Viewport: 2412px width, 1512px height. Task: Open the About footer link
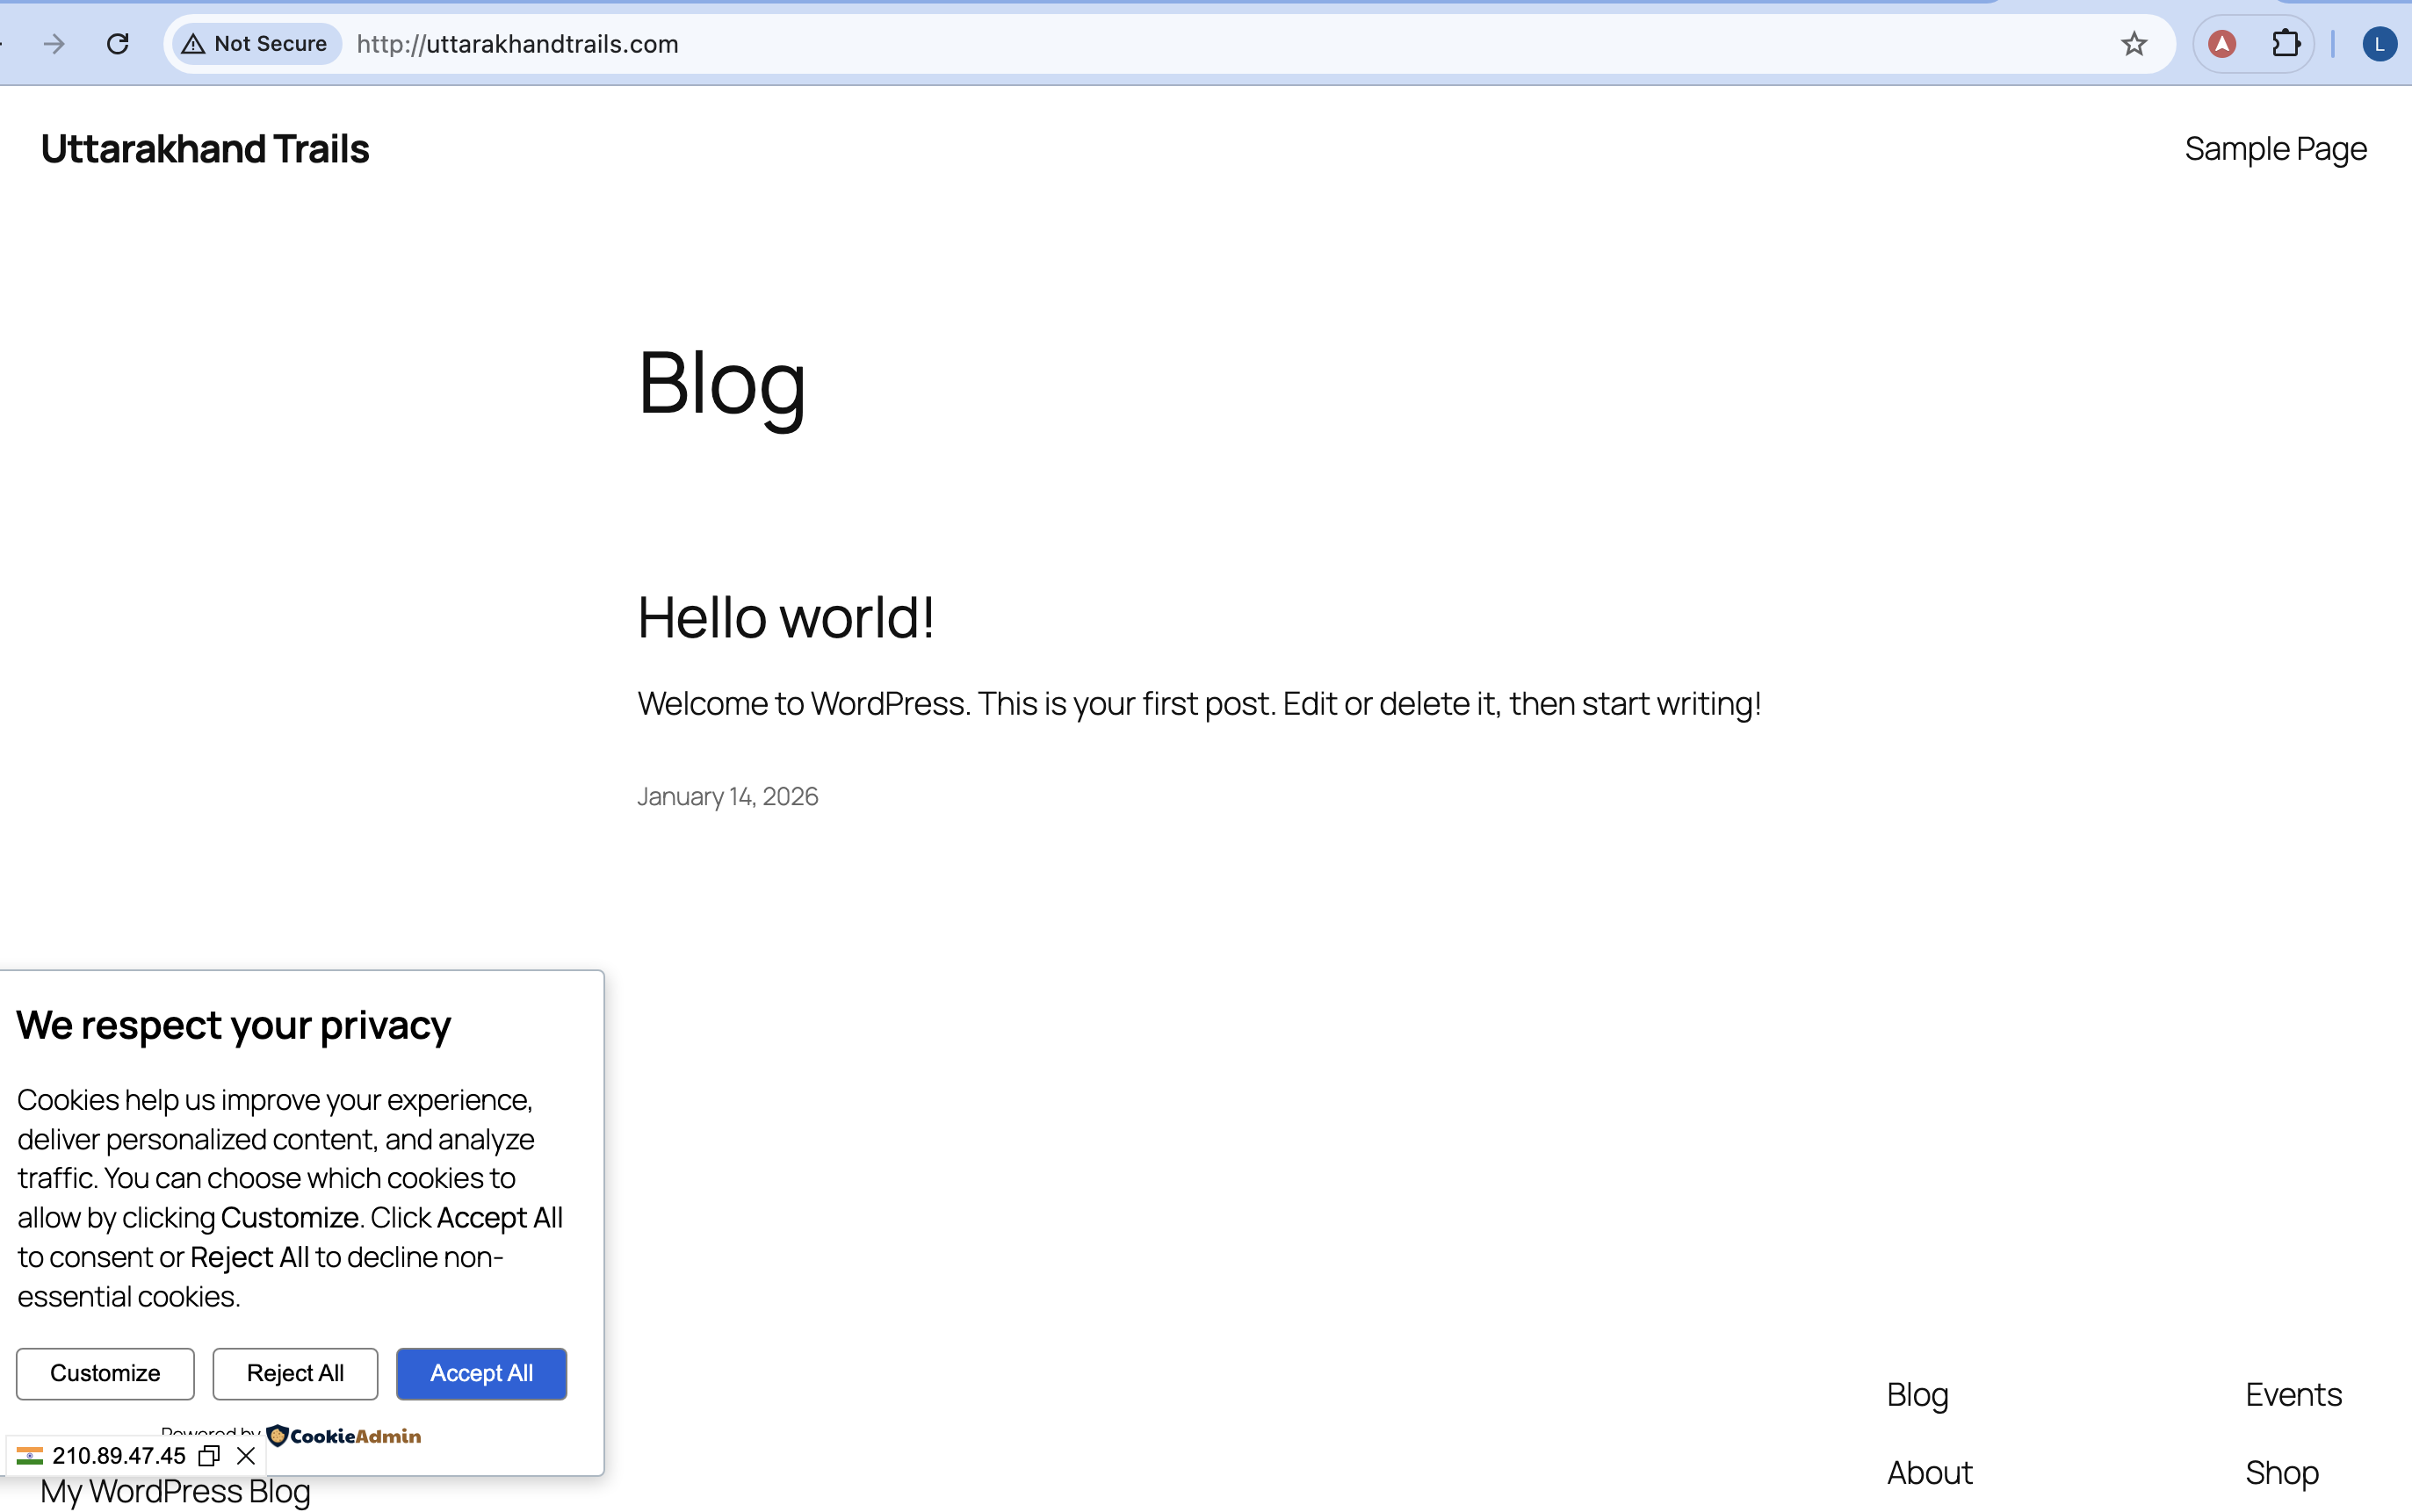coord(1929,1472)
